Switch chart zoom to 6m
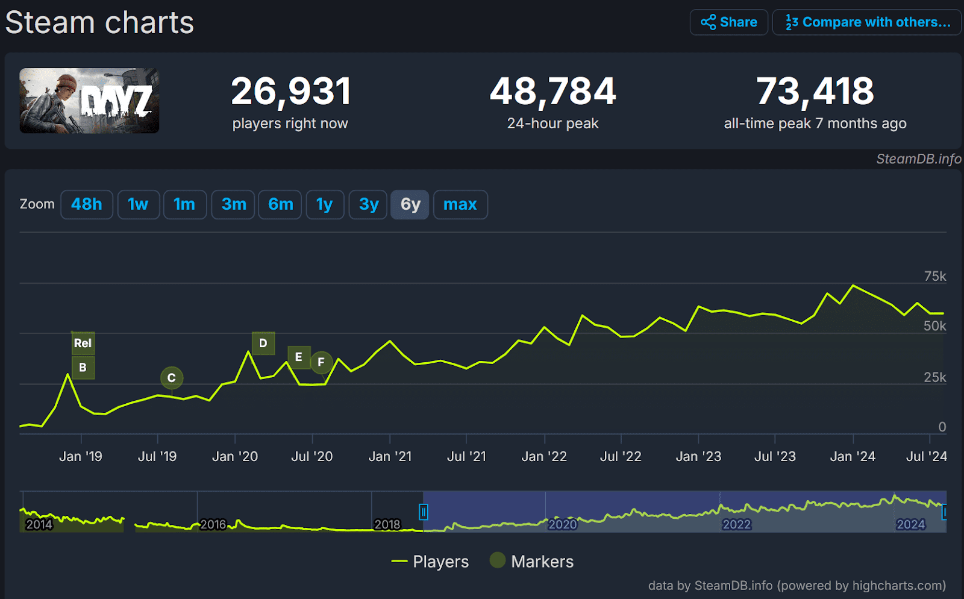964x599 pixels. point(280,204)
